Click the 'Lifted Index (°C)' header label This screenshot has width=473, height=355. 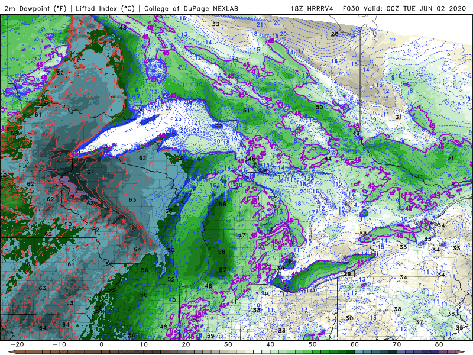pos(105,8)
